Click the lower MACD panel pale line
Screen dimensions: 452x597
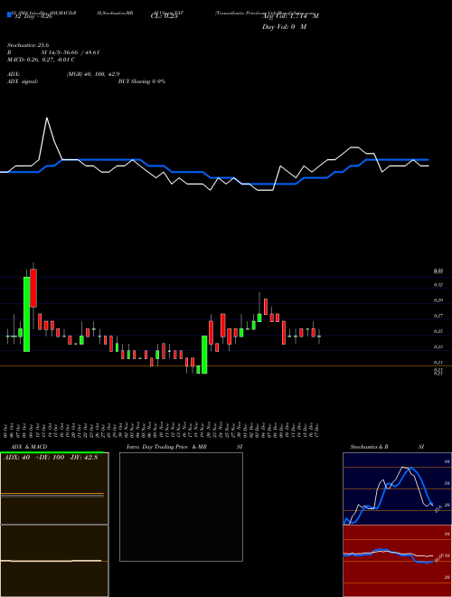[51, 561]
